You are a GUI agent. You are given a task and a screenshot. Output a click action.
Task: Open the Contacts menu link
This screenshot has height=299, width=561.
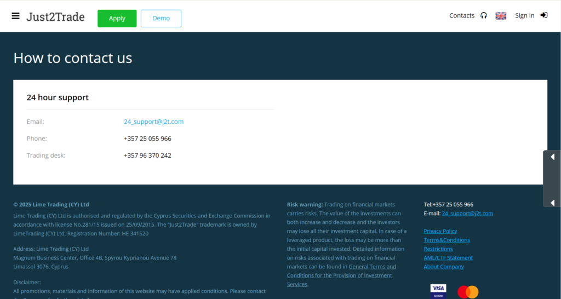[x=462, y=15]
